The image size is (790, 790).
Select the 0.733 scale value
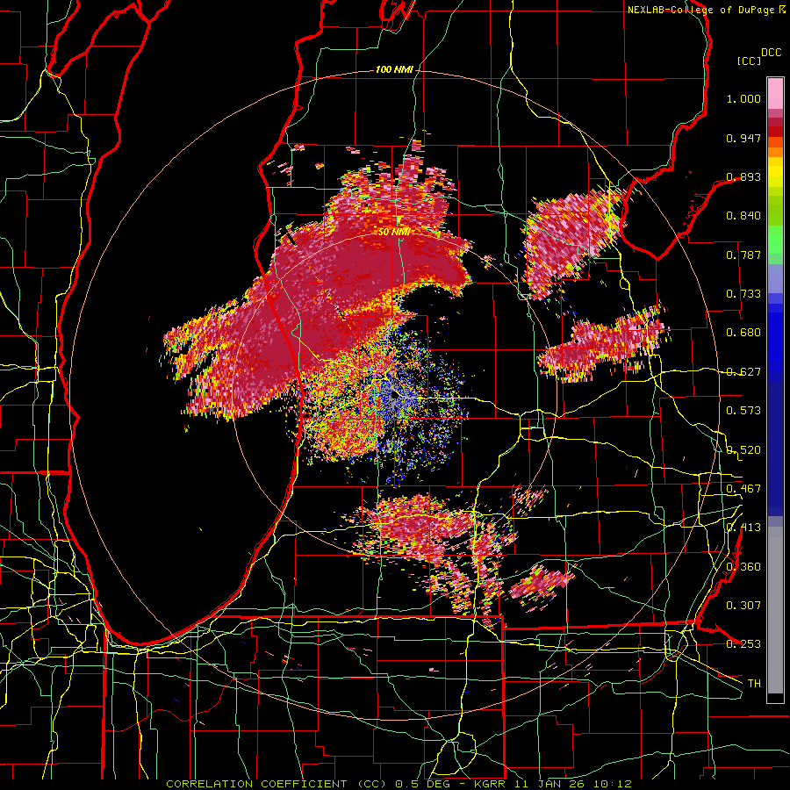[x=743, y=294]
